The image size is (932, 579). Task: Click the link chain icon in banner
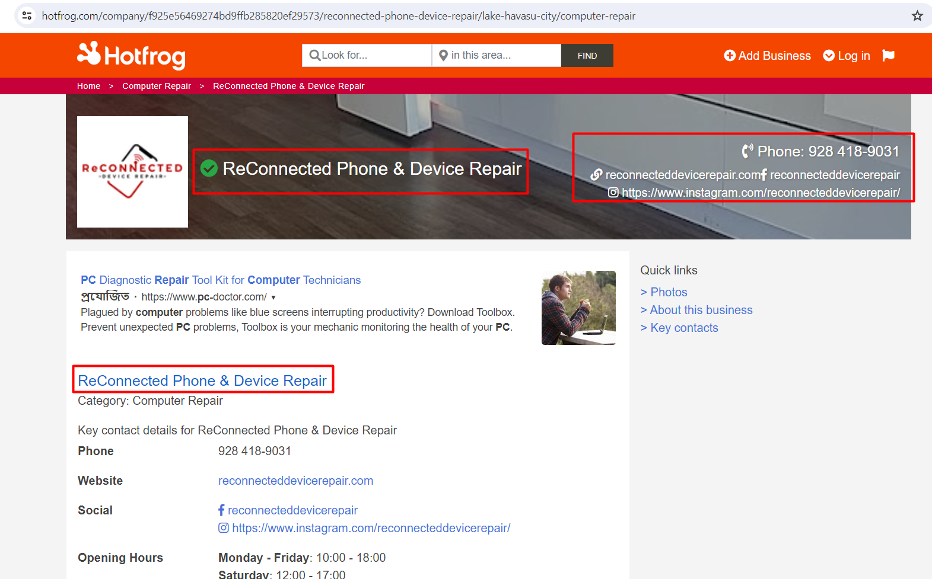point(596,175)
